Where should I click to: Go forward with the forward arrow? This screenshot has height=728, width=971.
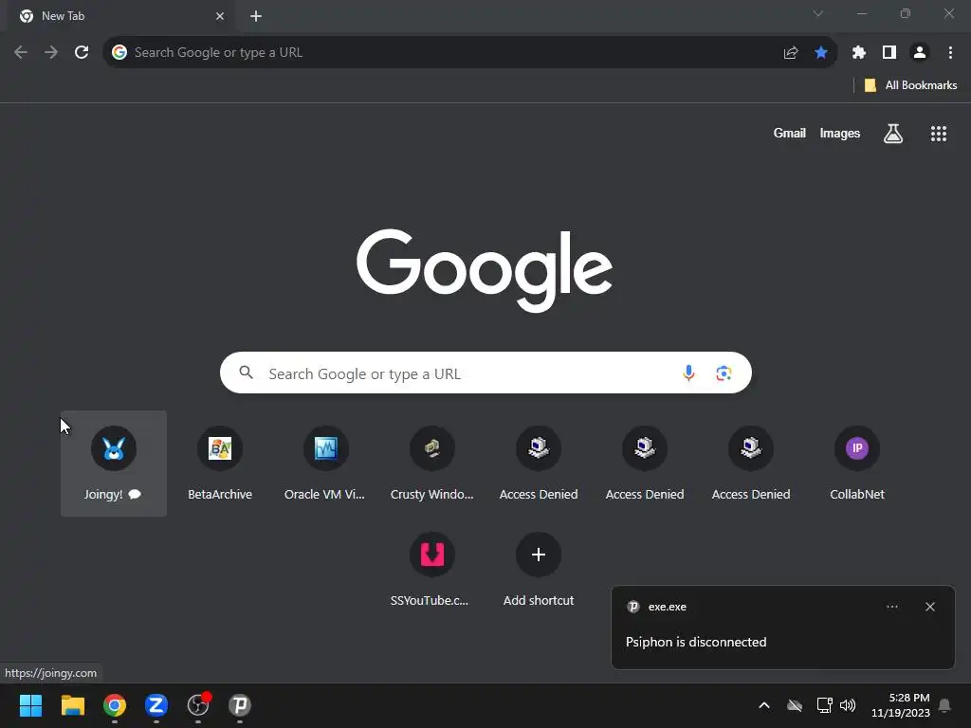pyautogui.click(x=51, y=53)
